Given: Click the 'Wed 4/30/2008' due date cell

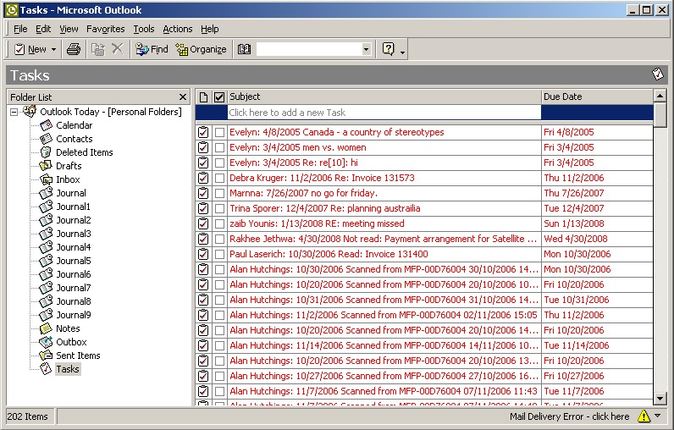Looking at the screenshot, I should (x=597, y=239).
